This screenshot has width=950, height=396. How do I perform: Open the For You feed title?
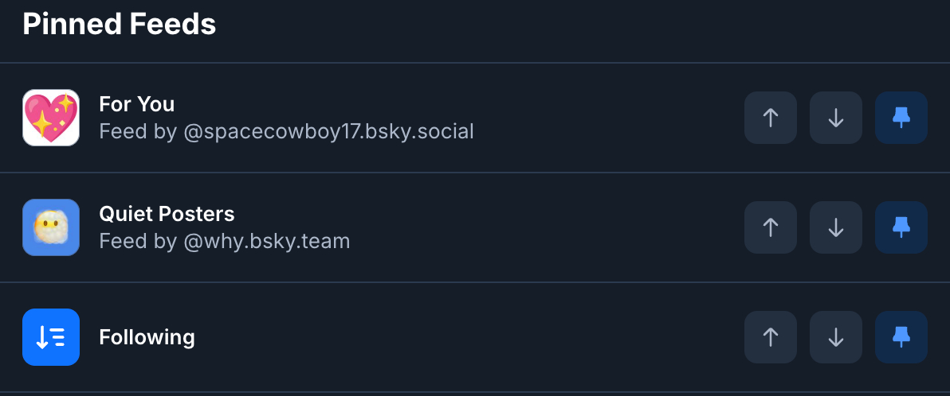coord(136,104)
